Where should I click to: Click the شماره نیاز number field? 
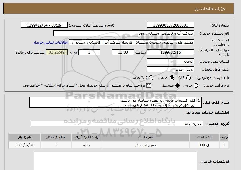click(x=171, y=25)
